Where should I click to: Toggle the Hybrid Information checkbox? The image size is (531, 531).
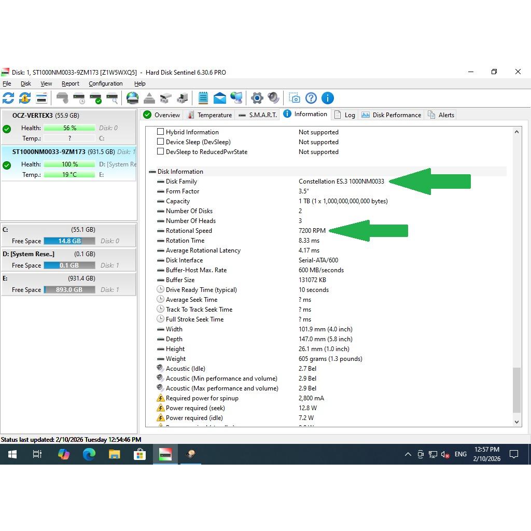161,132
